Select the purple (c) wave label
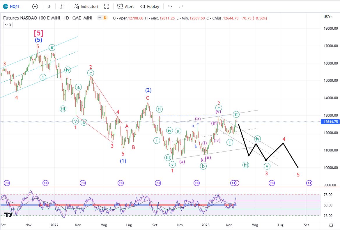340x230 pixels. (203, 160)
